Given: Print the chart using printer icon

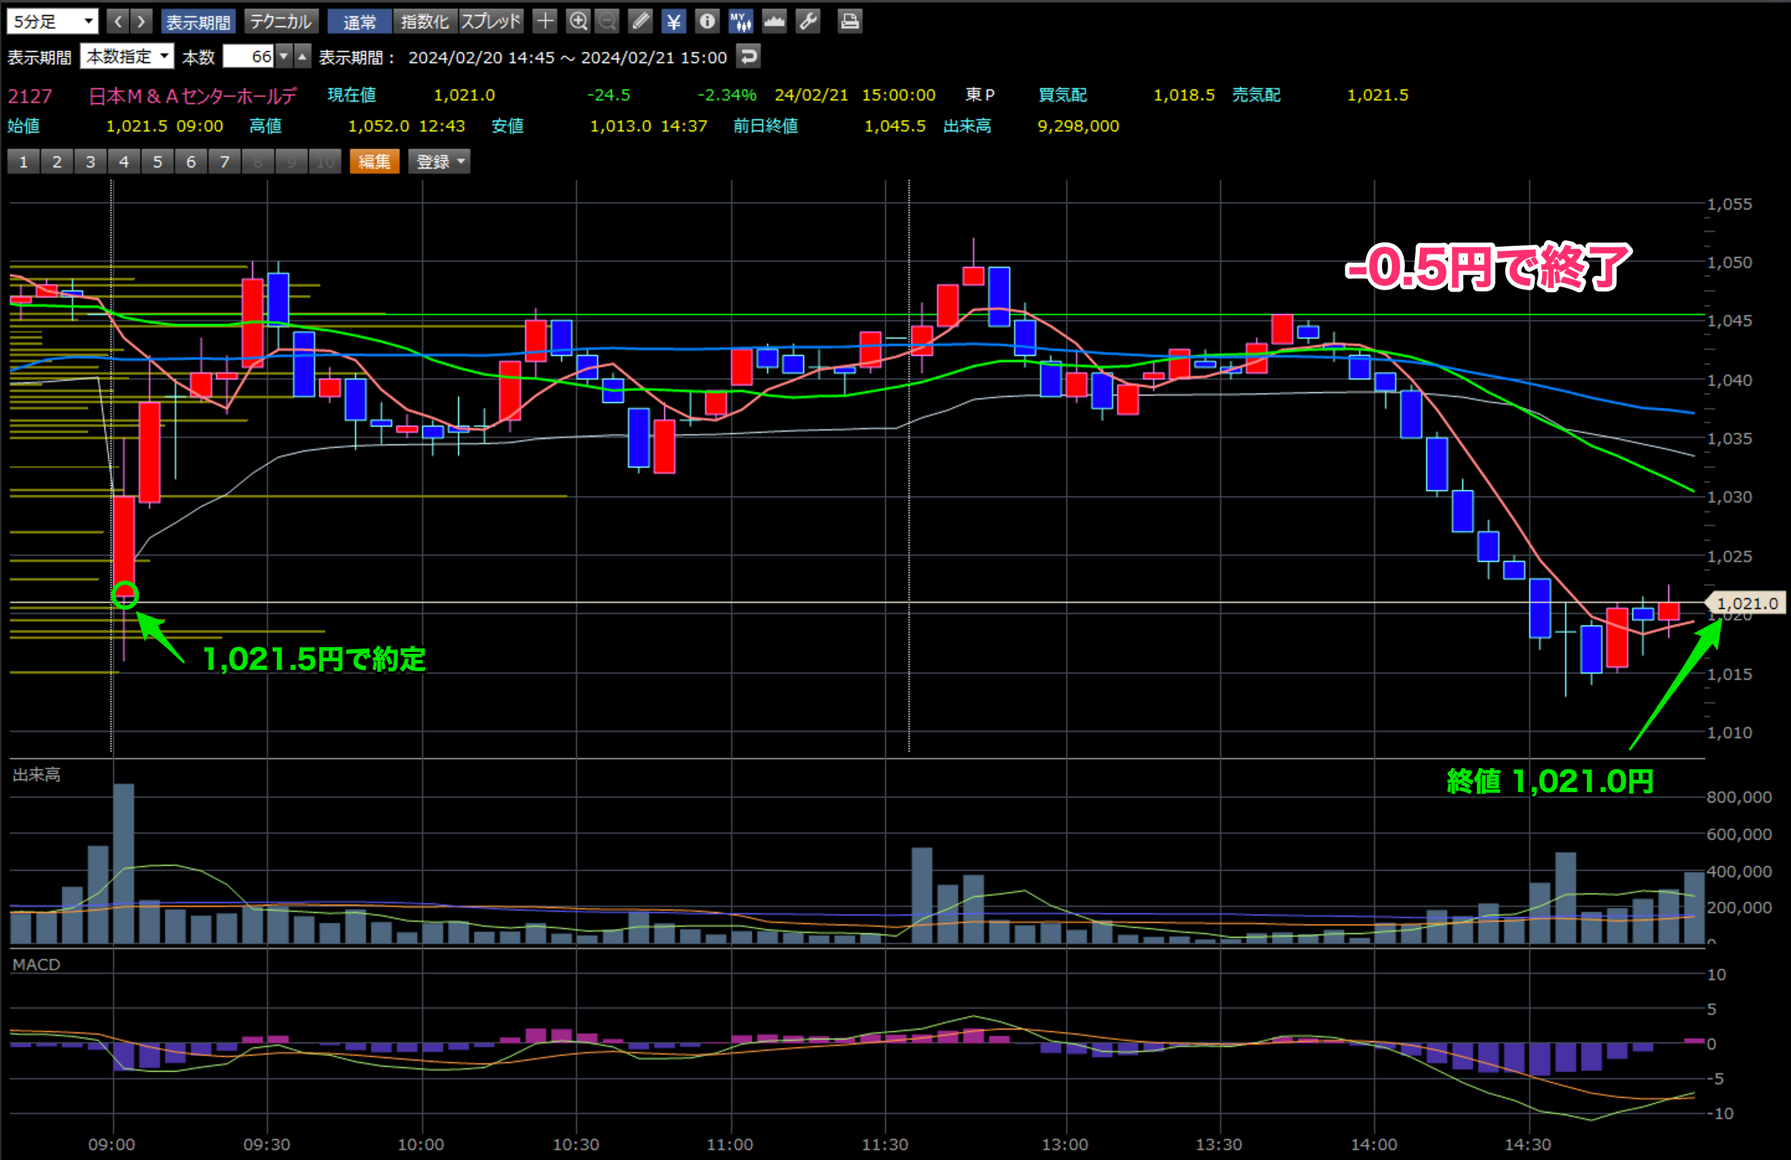Looking at the screenshot, I should [x=850, y=21].
